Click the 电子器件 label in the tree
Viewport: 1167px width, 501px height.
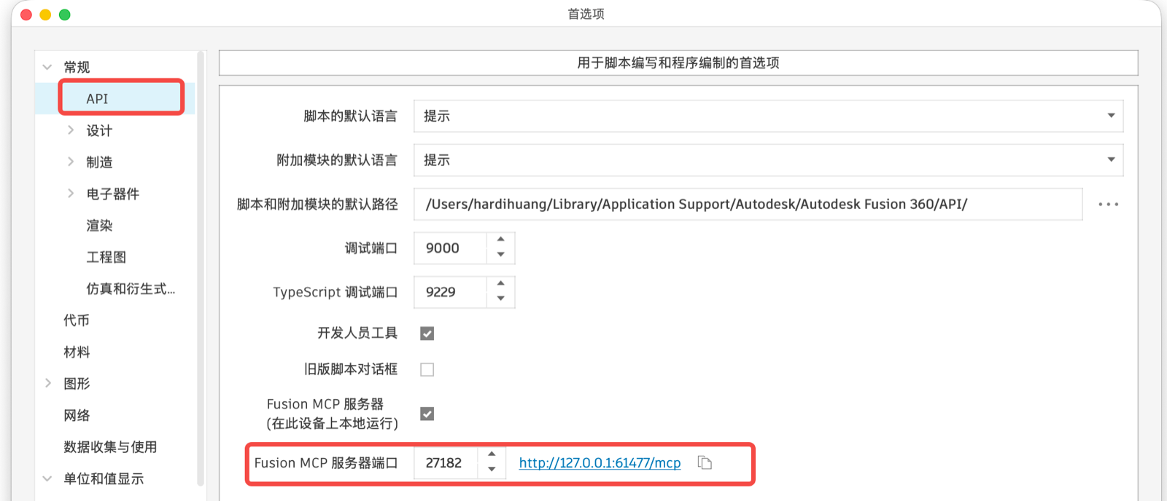[x=112, y=194]
